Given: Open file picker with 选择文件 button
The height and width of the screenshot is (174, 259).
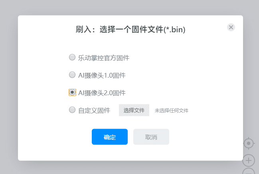Looking at the screenshot, I should 134,110.
